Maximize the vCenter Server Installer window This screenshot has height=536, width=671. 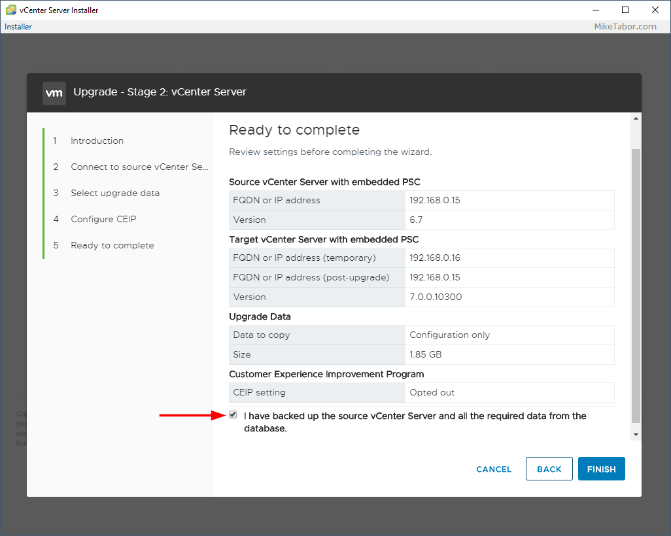pos(625,10)
